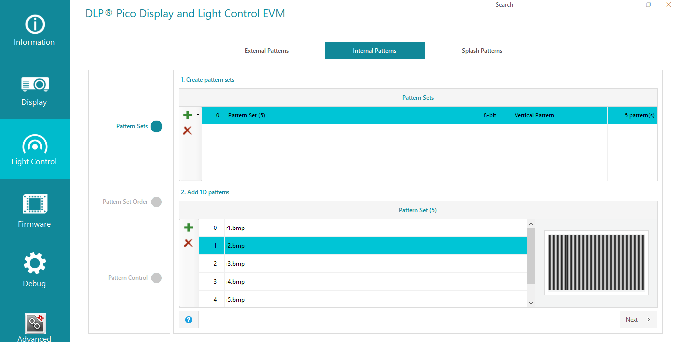Viewport: 680px width, 342px height.
Task: Expand the add pattern set dropdown arrow
Action: tap(198, 115)
